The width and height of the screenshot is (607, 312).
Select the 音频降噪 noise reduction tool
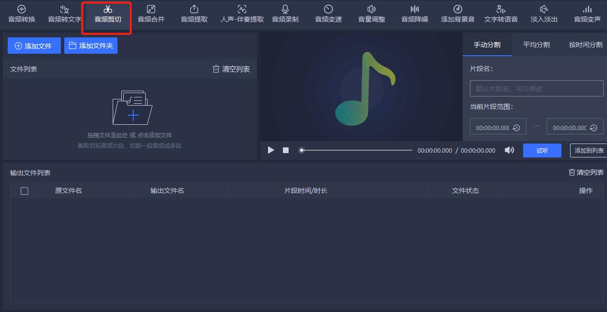[x=414, y=13]
